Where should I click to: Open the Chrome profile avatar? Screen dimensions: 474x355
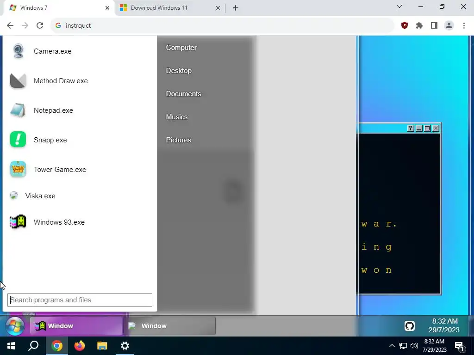click(449, 25)
